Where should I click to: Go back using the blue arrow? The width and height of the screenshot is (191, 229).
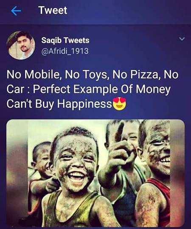click(16, 11)
